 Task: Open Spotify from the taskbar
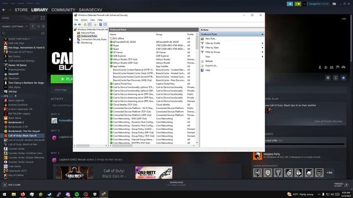click(77, 194)
